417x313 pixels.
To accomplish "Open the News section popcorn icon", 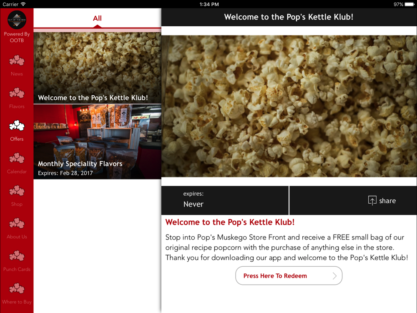I will point(17,61).
